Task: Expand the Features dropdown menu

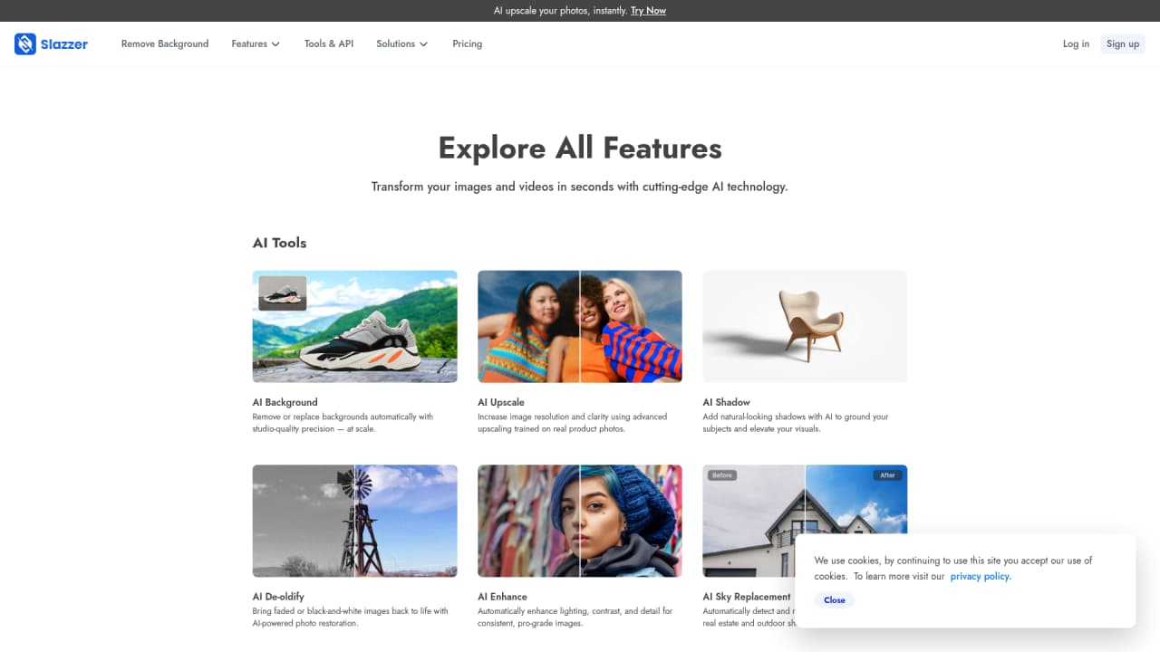Action: pyautogui.click(x=256, y=43)
